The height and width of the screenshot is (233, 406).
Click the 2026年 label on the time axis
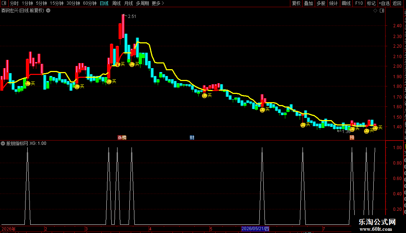9,229
